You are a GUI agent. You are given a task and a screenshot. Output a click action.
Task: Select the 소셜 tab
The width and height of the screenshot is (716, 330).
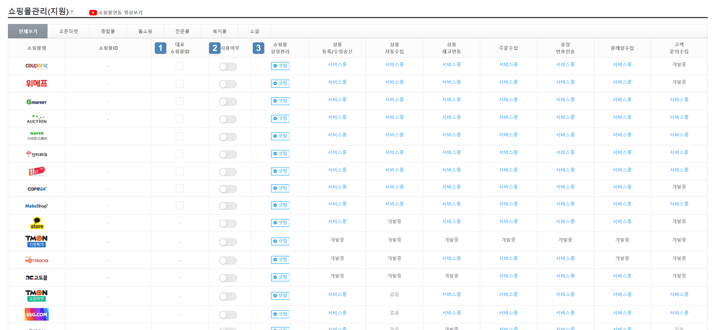point(254,31)
